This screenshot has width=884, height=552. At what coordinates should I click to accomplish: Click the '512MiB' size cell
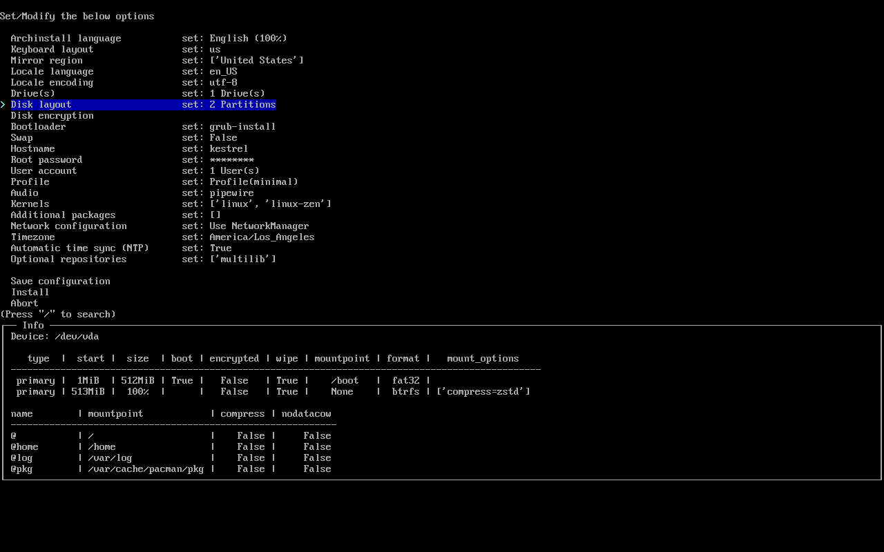pyautogui.click(x=138, y=381)
